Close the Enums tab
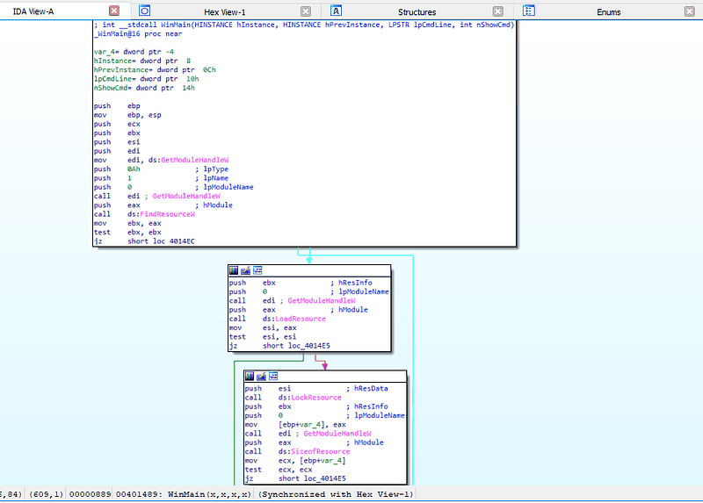Screen dimensions: 703x503 click(690, 11)
